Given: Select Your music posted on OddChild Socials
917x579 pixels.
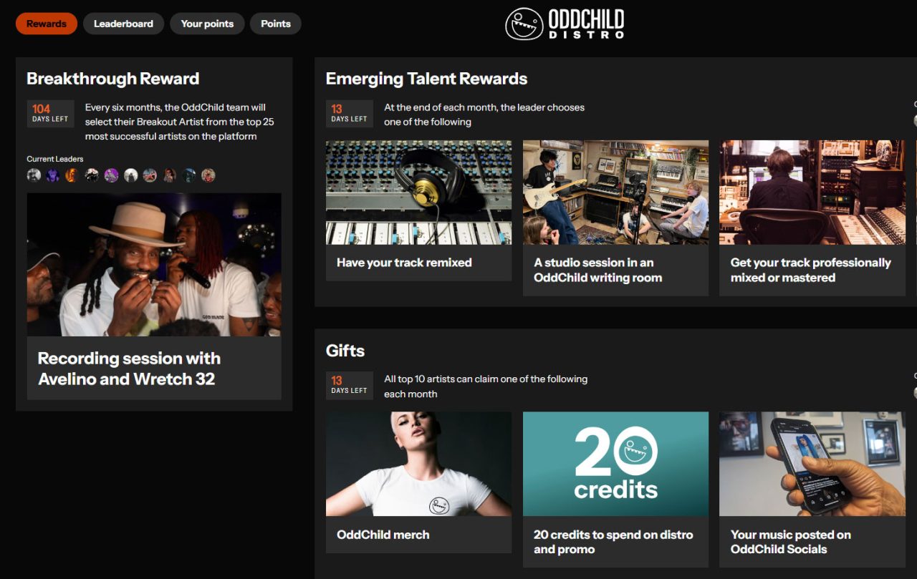Looking at the screenshot, I should tap(790, 542).
